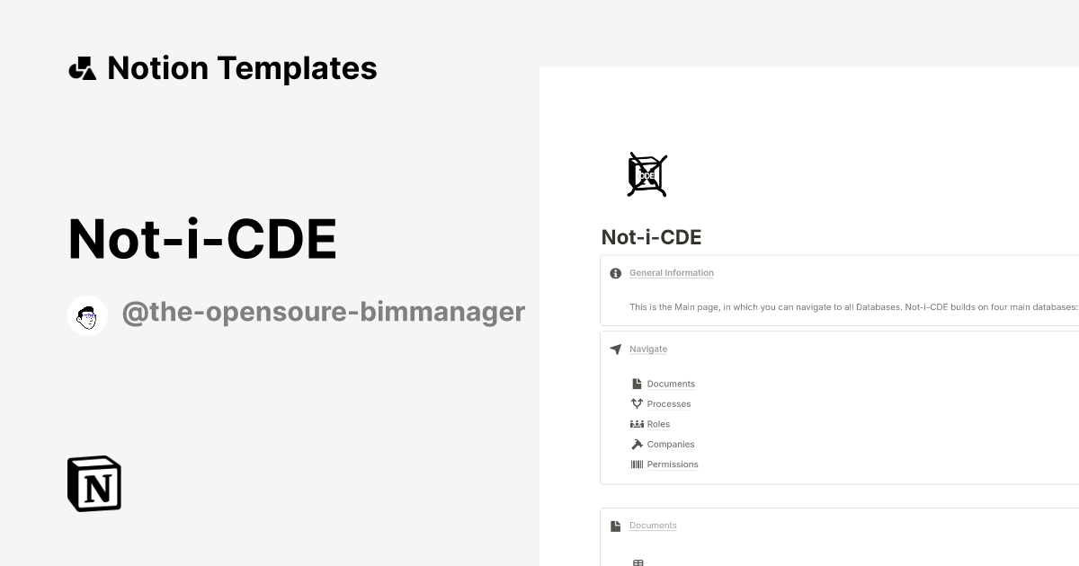Click the @the-opensoure-bimmanager author name
The image size is (1079, 566).
(x=324, y=312)
